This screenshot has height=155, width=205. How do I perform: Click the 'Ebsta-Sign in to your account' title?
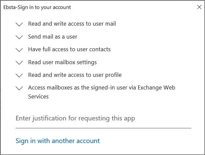pyautogui.click(x=37, y=7)
